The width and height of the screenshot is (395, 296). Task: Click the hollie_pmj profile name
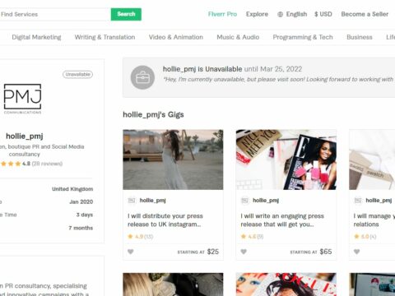(25, 136)
